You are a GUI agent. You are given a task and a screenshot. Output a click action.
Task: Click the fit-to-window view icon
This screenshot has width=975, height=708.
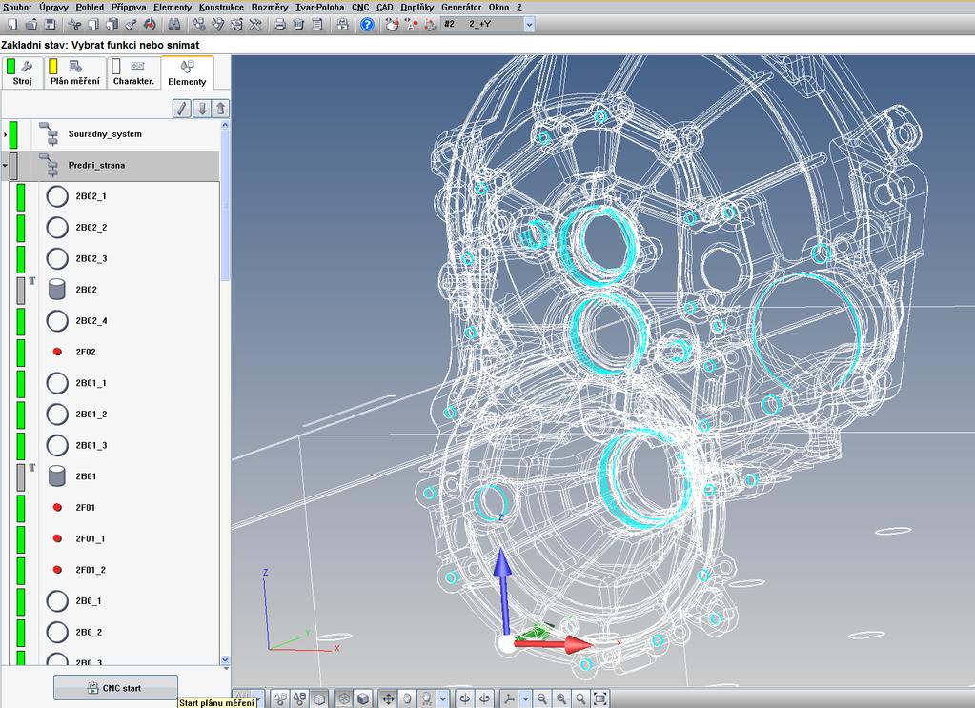coord(600,698)
